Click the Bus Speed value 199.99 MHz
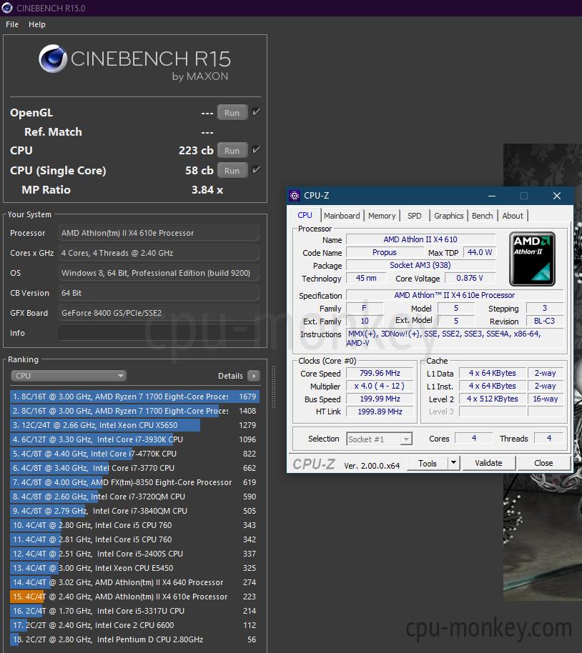582x653 pixels. click(380, 399)
